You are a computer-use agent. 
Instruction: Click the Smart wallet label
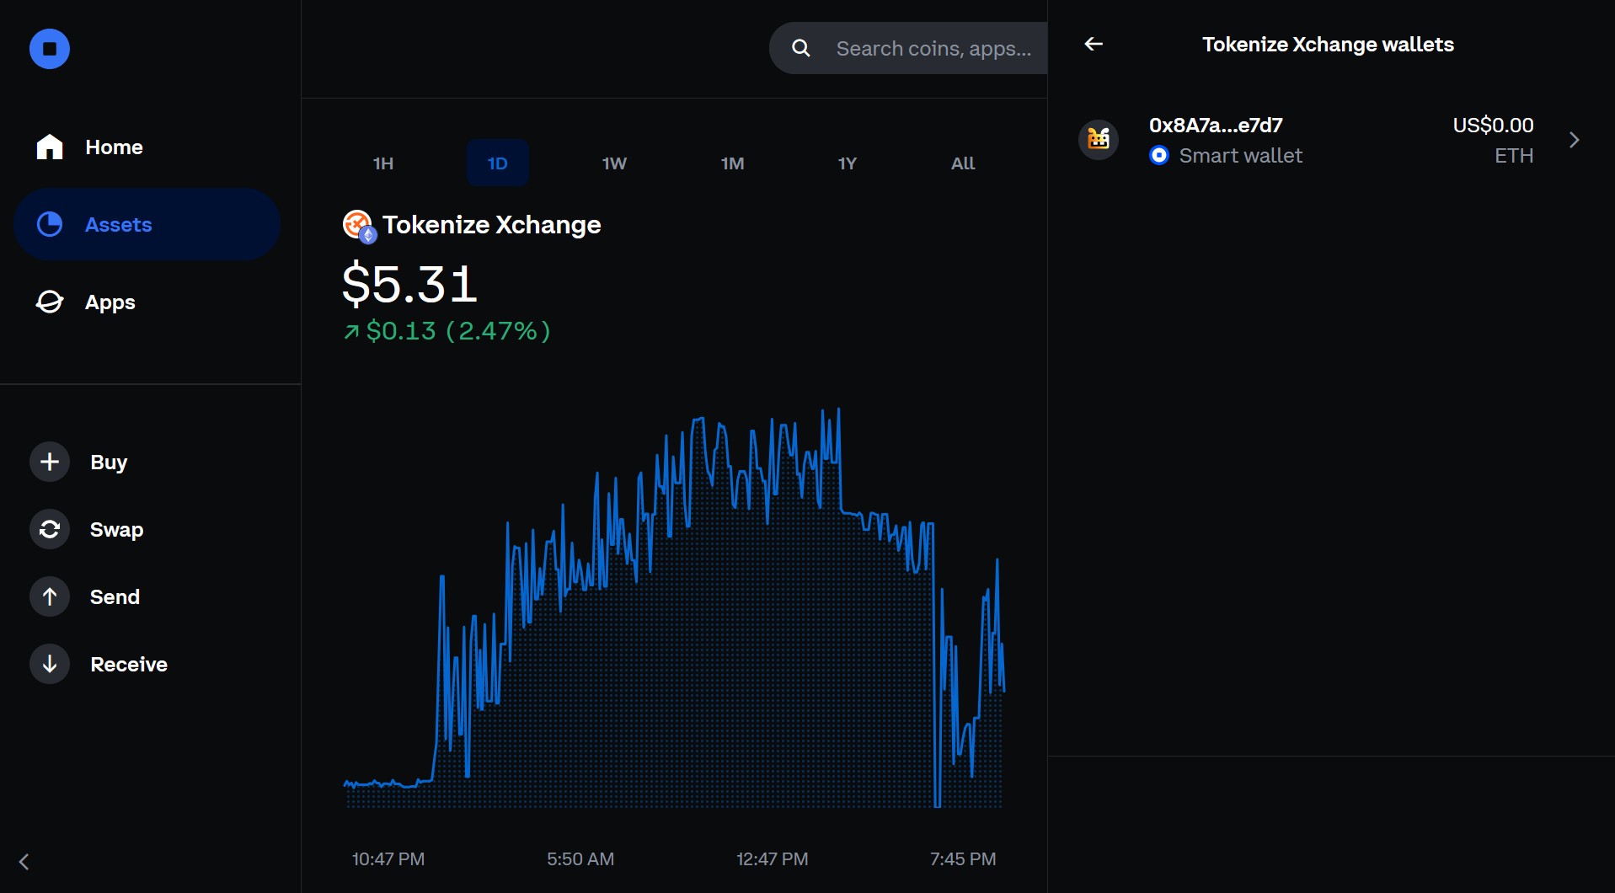pyautogui.click(x=1241, y=156)
